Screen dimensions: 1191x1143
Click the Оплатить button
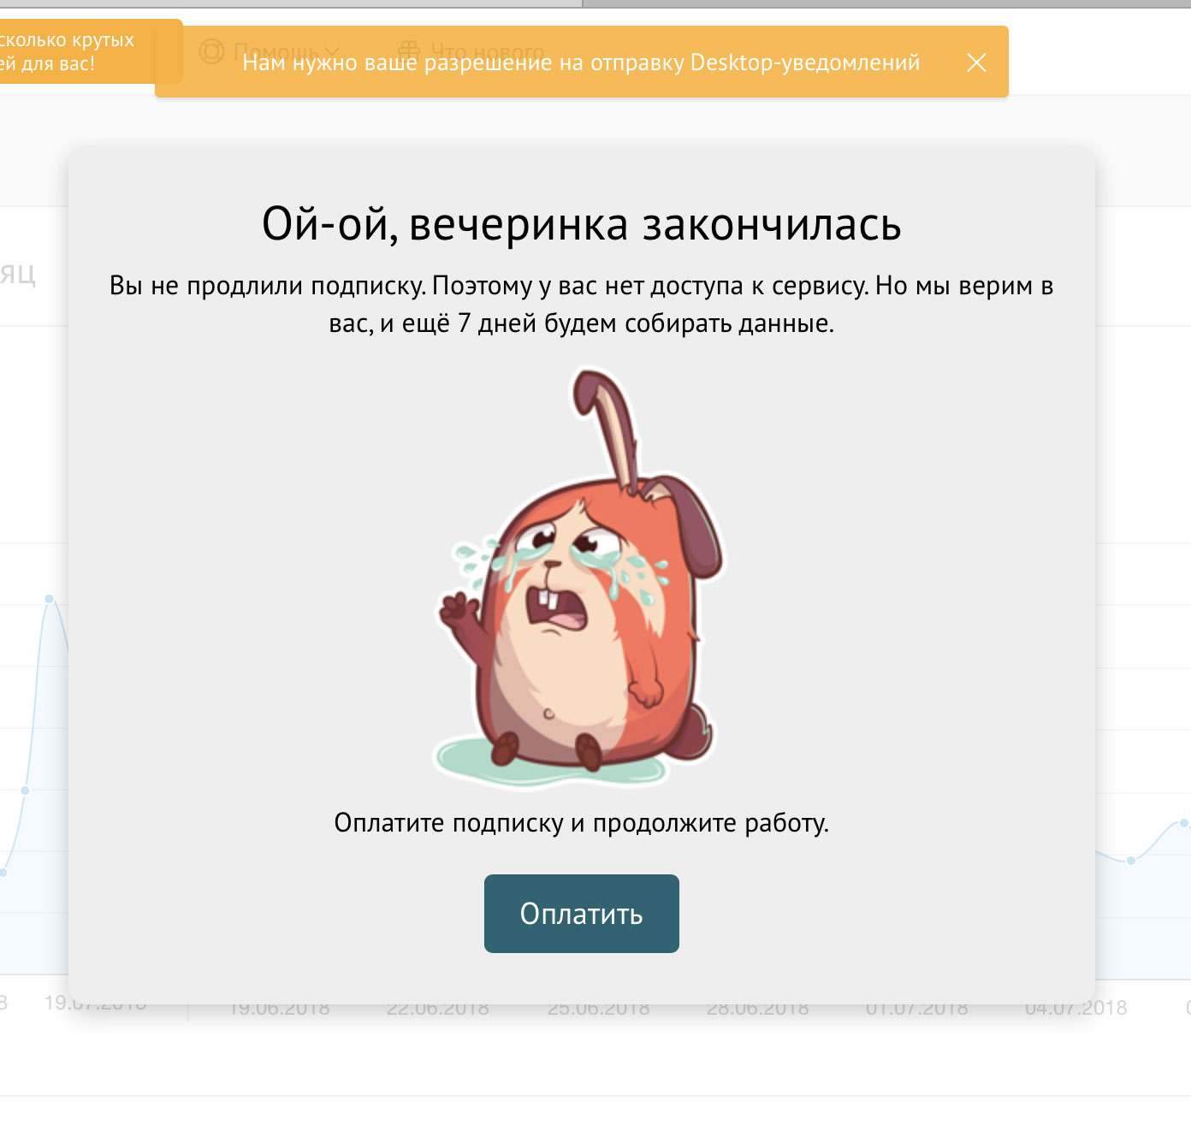coord(582,914)
